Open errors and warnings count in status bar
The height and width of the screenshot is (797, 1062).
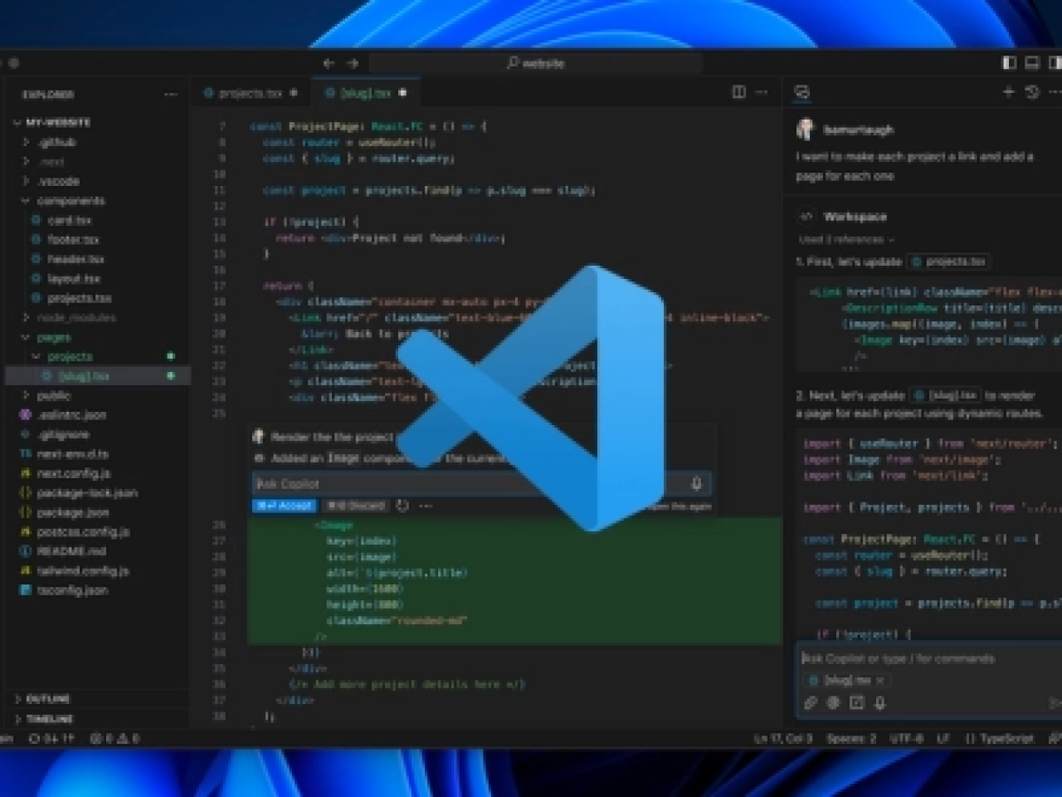114,738
